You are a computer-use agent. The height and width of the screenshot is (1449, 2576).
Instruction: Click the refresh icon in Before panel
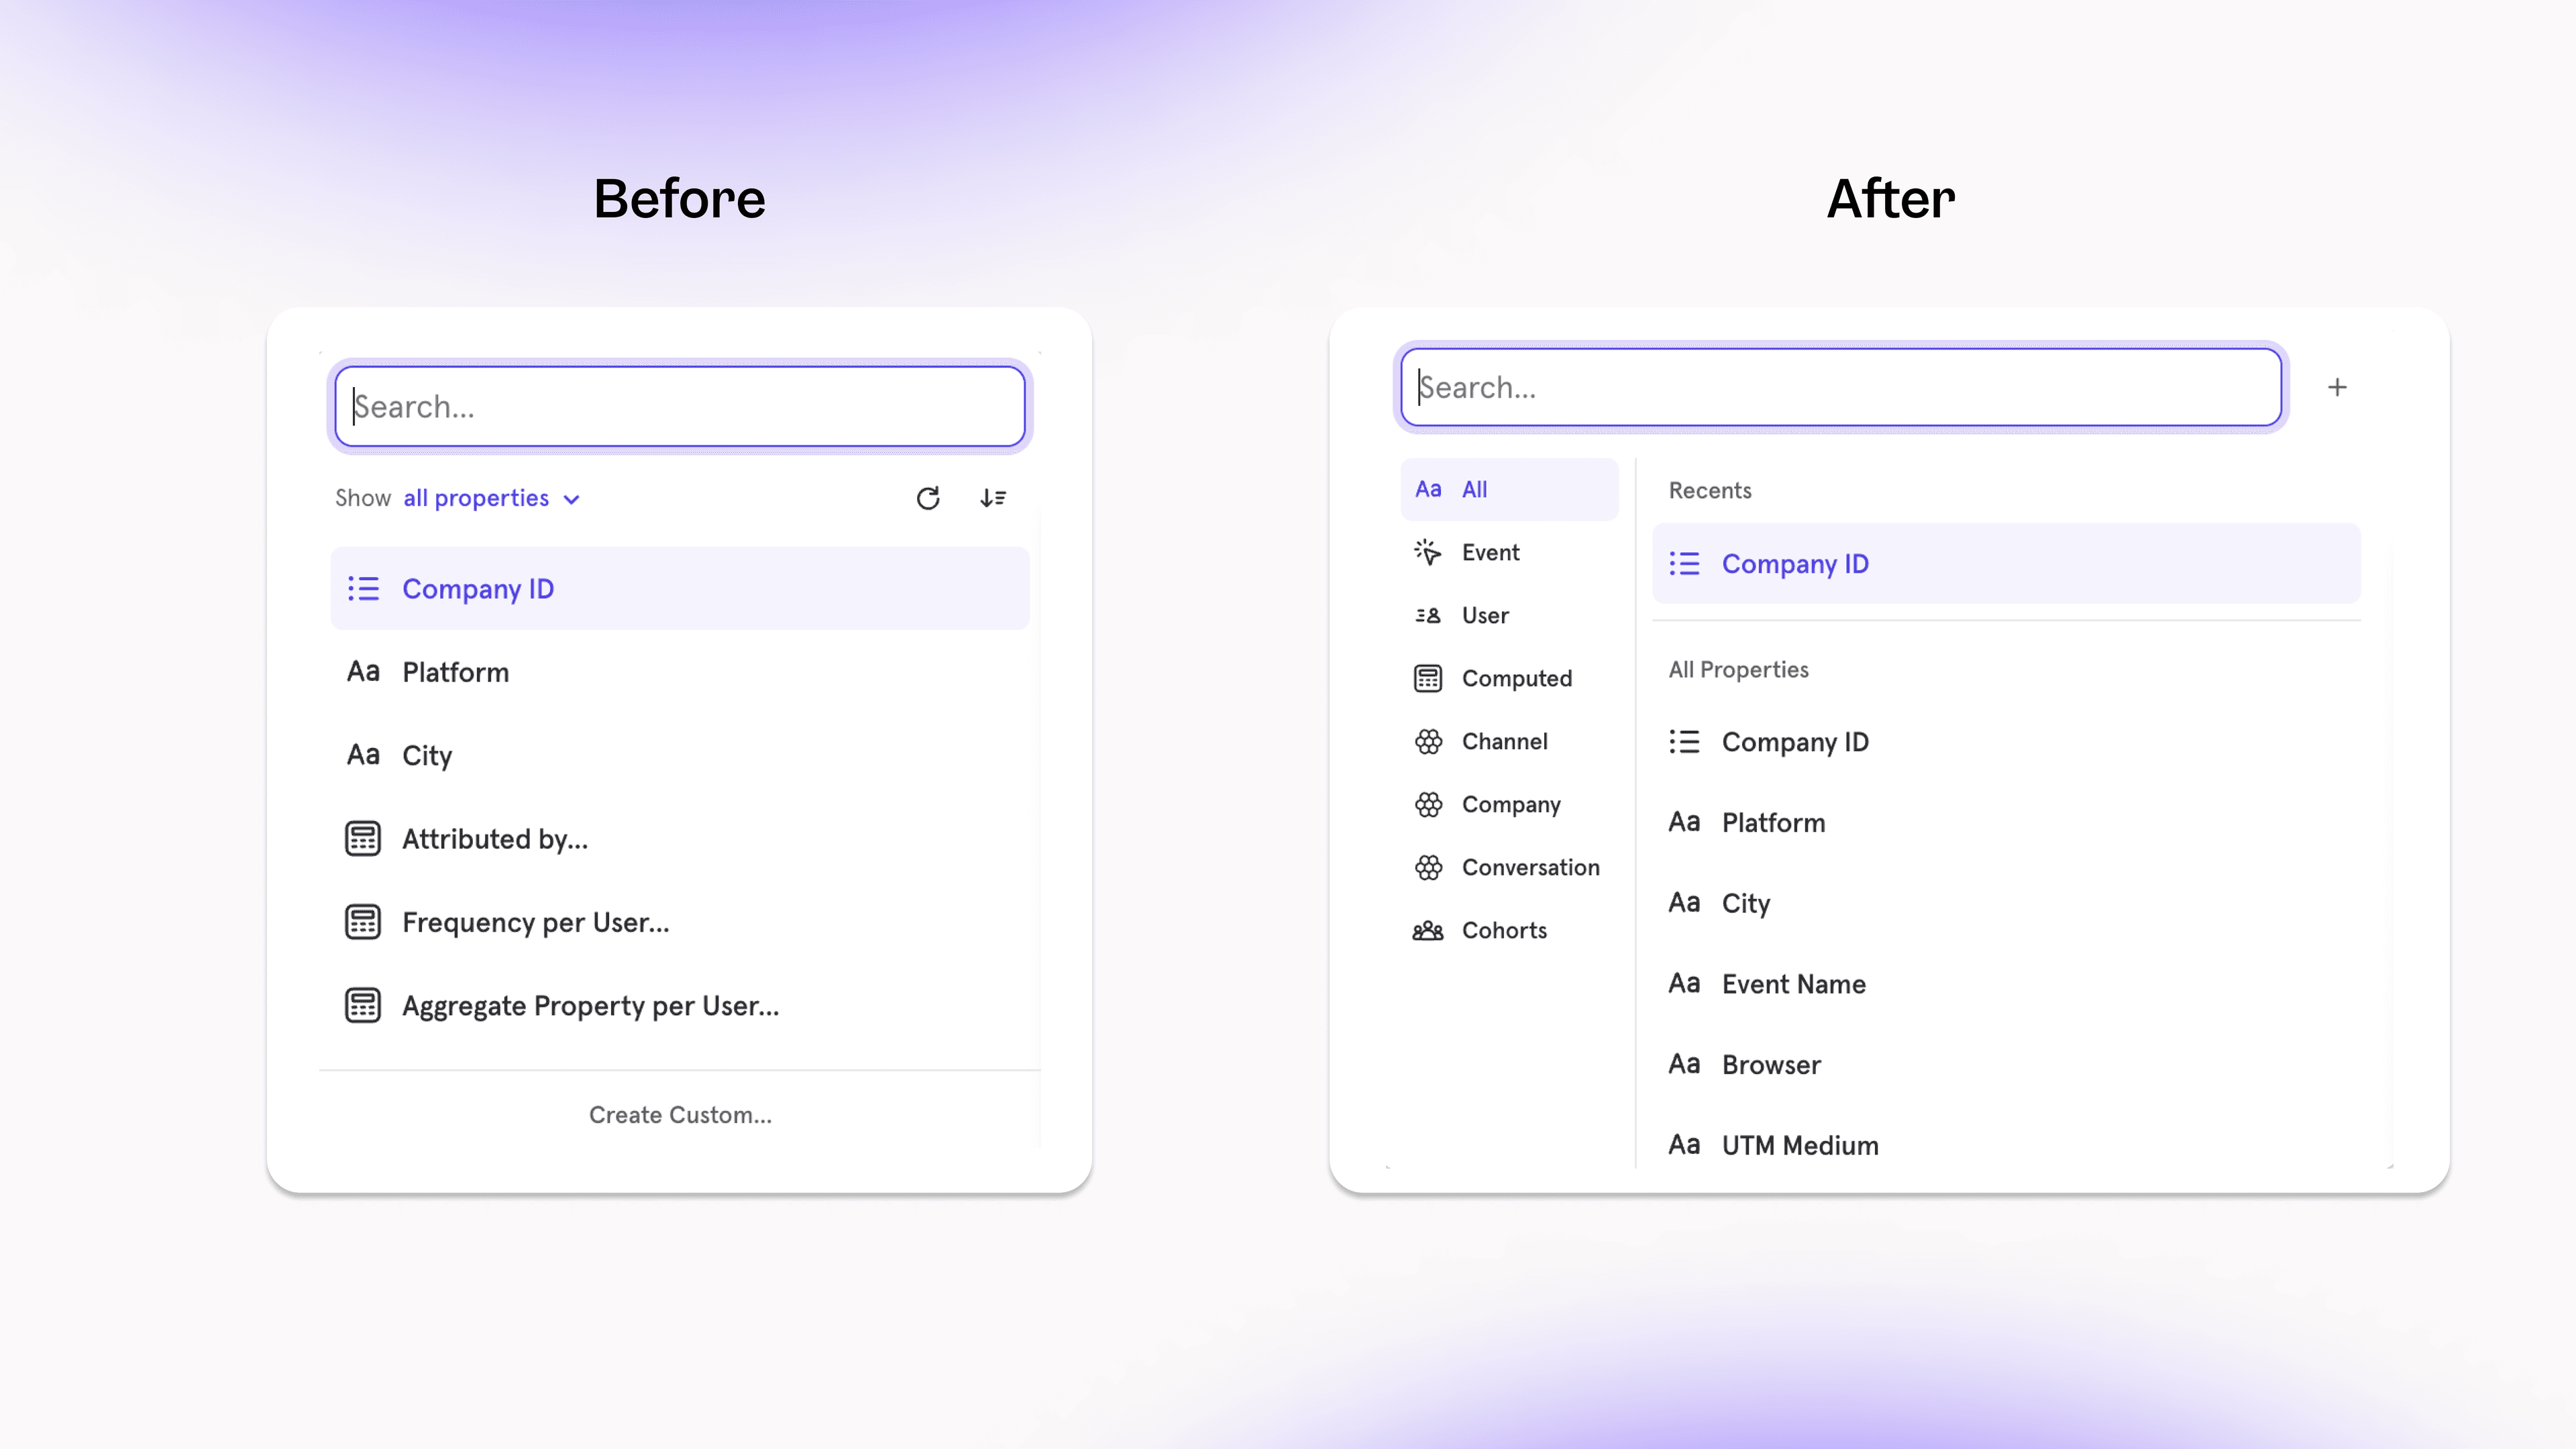coord(927,497)
